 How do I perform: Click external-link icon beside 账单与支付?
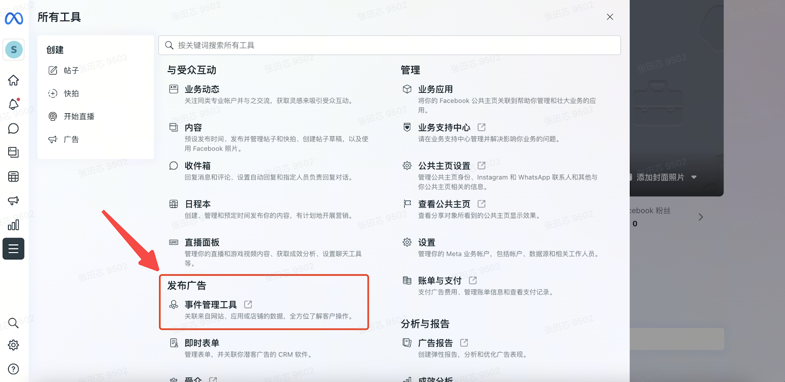pos(473,280)
